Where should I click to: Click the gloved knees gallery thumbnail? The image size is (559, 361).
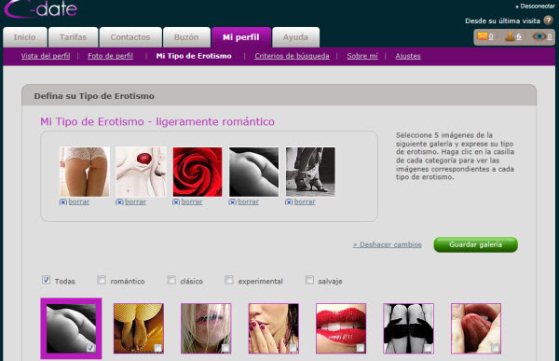click(x=408, y=328)
